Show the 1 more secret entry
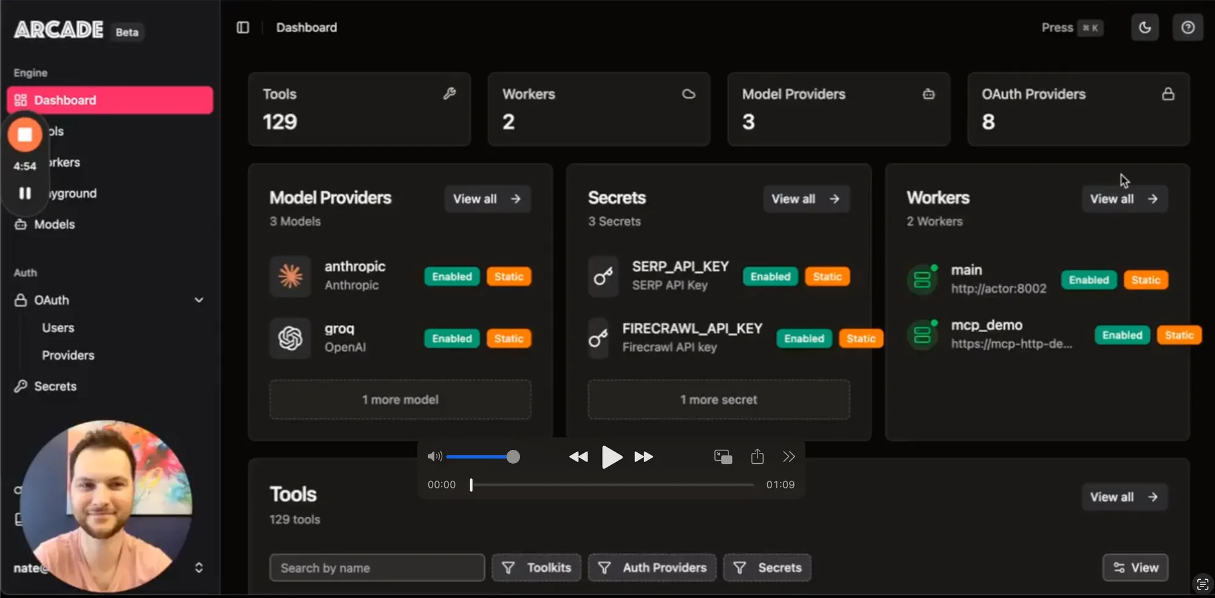1215x598 pixels. (718, 399)
